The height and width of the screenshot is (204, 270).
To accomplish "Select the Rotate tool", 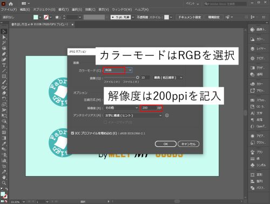I will [4, 99].
